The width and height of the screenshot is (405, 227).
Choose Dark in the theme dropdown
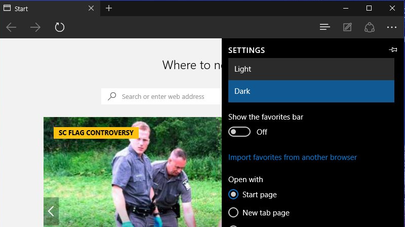(x=311, y=91)
